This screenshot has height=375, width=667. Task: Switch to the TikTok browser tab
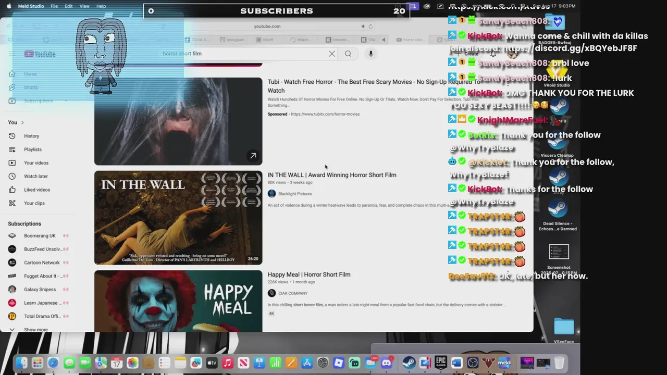click(x=197, y=40)
